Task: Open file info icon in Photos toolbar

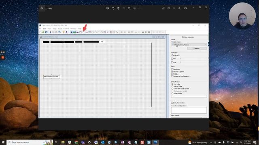Action: [129, 8]
